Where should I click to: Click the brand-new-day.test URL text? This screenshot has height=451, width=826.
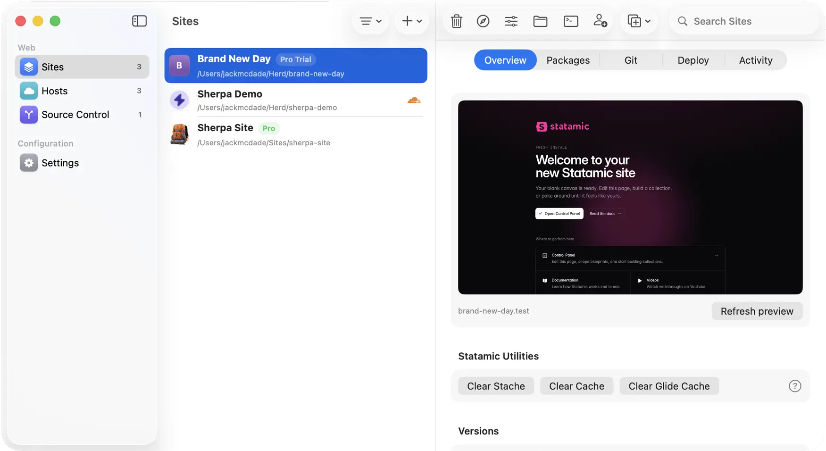point(493,311)
